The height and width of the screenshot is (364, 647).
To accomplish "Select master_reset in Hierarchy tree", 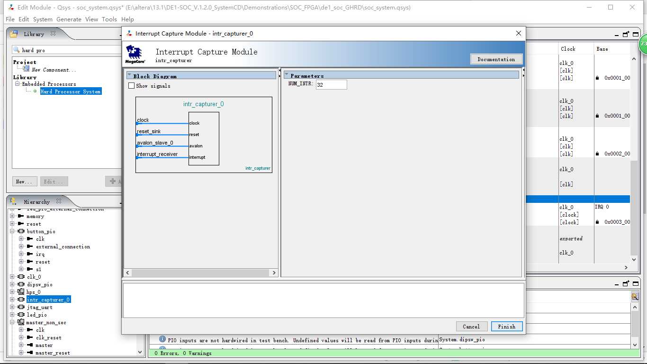I will pos(53,353).
